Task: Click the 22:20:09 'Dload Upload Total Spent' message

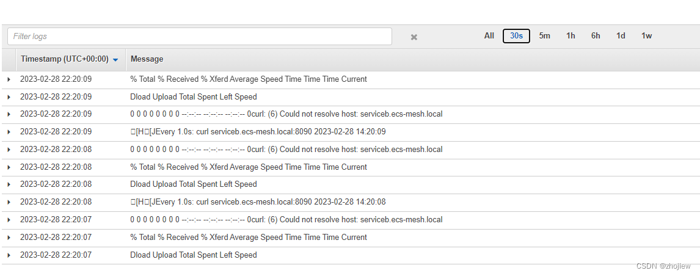Action: point(194,96)
